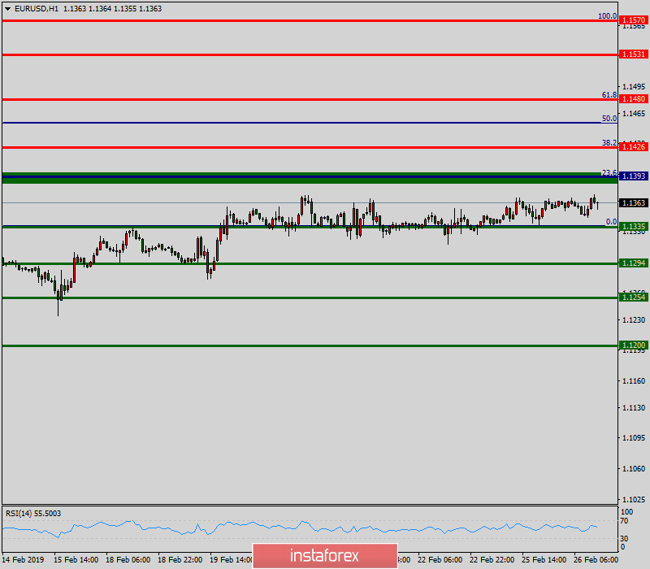Click the 18 Feb 06:00 time label

[128, 560]
